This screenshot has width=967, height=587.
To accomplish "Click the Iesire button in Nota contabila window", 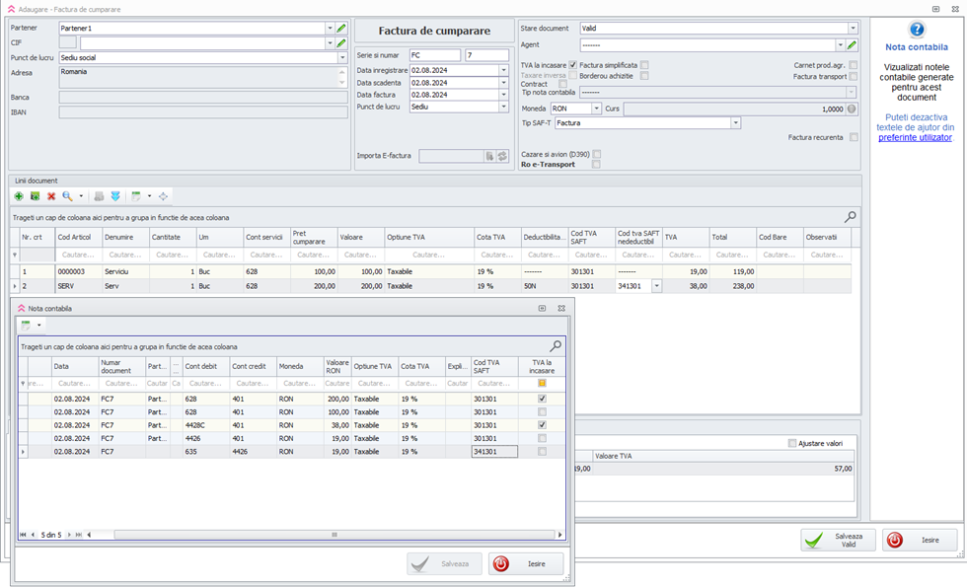I will [526, 563].
